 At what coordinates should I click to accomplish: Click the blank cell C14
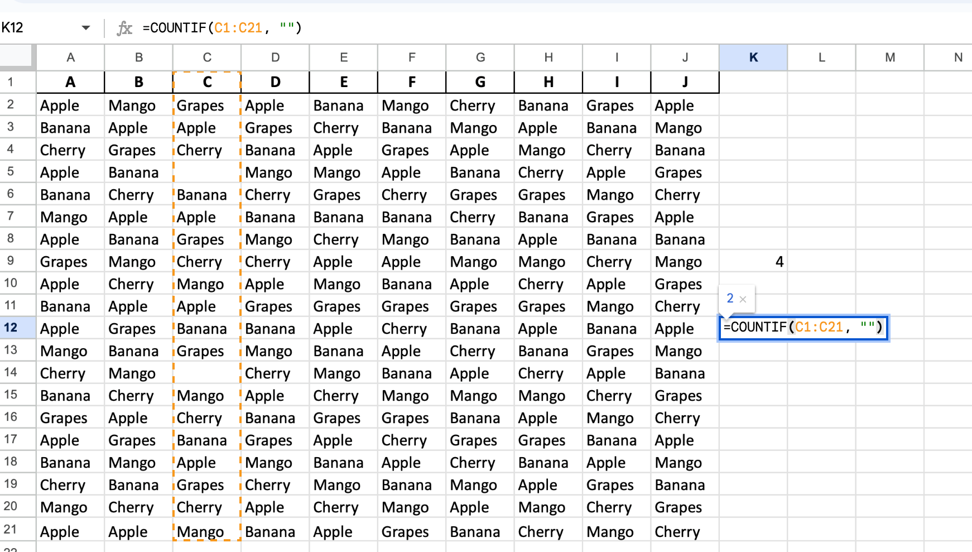pyautogui.click(x=207, y=373)
